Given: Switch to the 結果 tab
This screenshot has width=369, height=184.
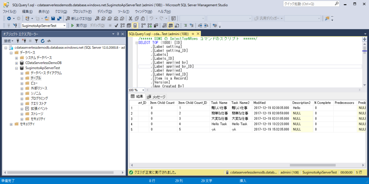Looking at the screenshot, I should (137, 97).
